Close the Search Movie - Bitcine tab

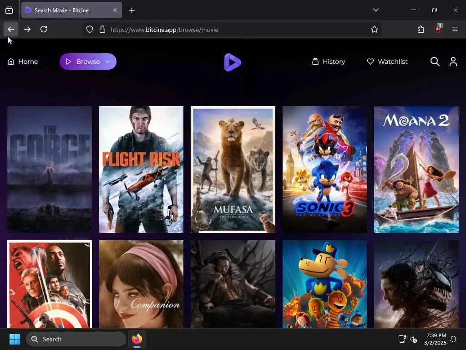[115, 10]
